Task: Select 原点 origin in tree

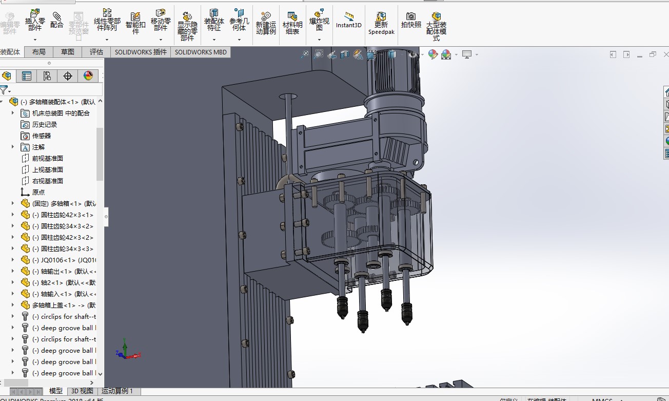Action: (x=33, y=192)
